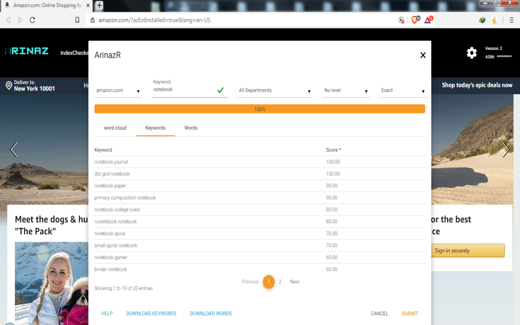Select the 'notebook spiral' keyword

click(260, 234)
